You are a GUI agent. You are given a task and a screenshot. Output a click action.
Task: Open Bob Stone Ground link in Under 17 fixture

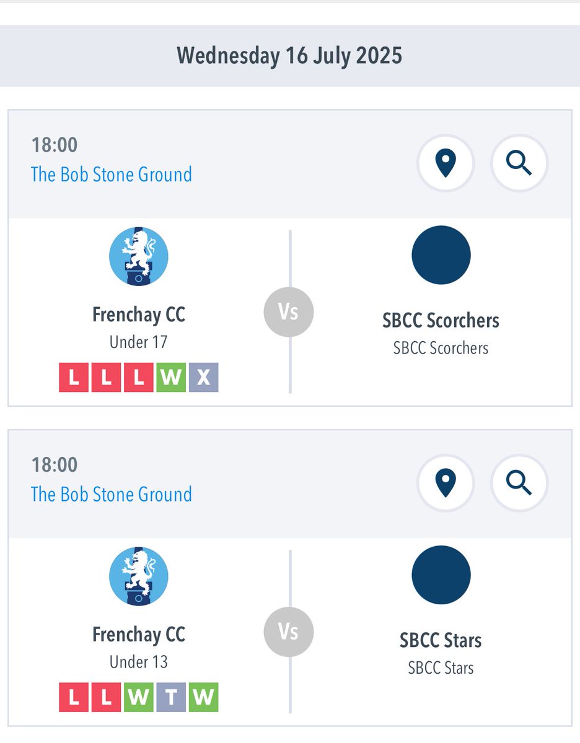coord(112,175)
